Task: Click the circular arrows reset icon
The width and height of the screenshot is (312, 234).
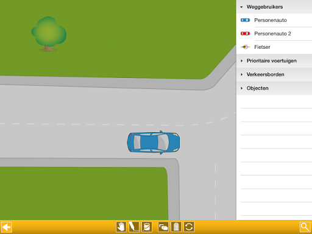Action: (x=189, y=227)
